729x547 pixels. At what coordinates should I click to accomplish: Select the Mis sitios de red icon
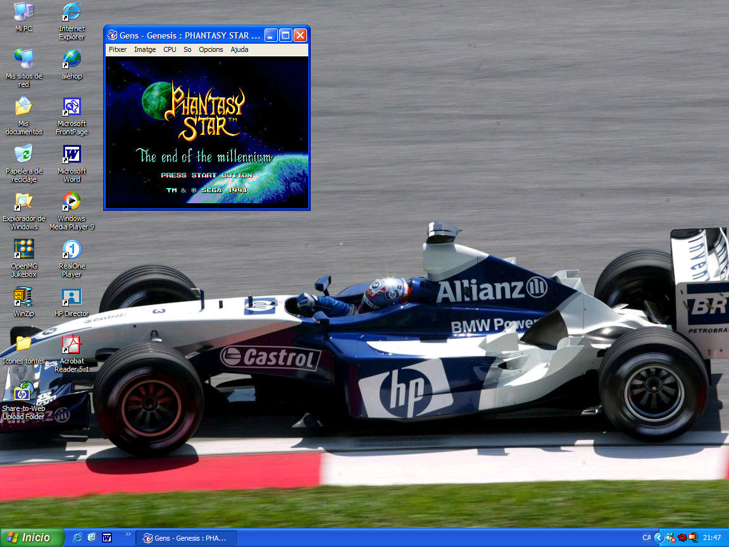(23, 68)
